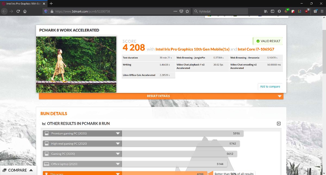
Task: Open tracking protection shield icon
Action: 46,11
